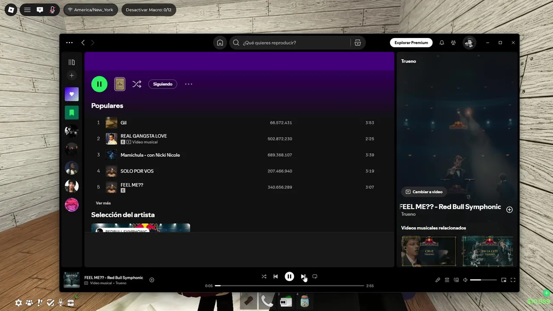Open the friends activity icon
The height and width of the screenshot is (311, 553).
pos(453,43)
